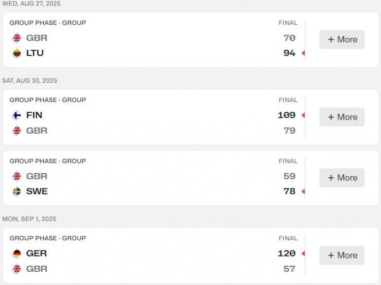Click GBR flag in the Sweden game
This screenshot has width=381, height=285.
point(17,176)
